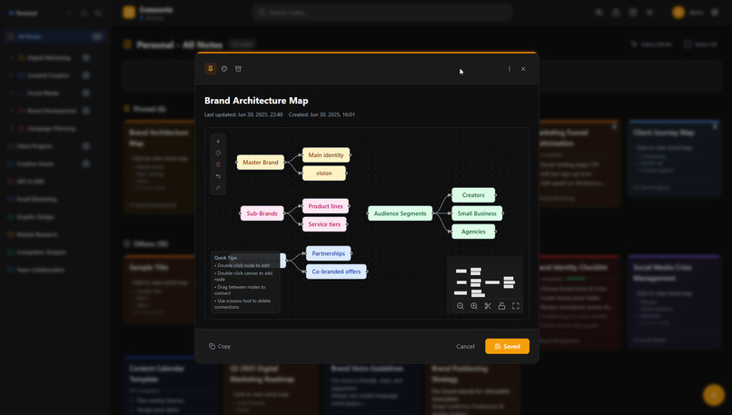Select the Small Business node
732x415 pixels.
(477, 213)
